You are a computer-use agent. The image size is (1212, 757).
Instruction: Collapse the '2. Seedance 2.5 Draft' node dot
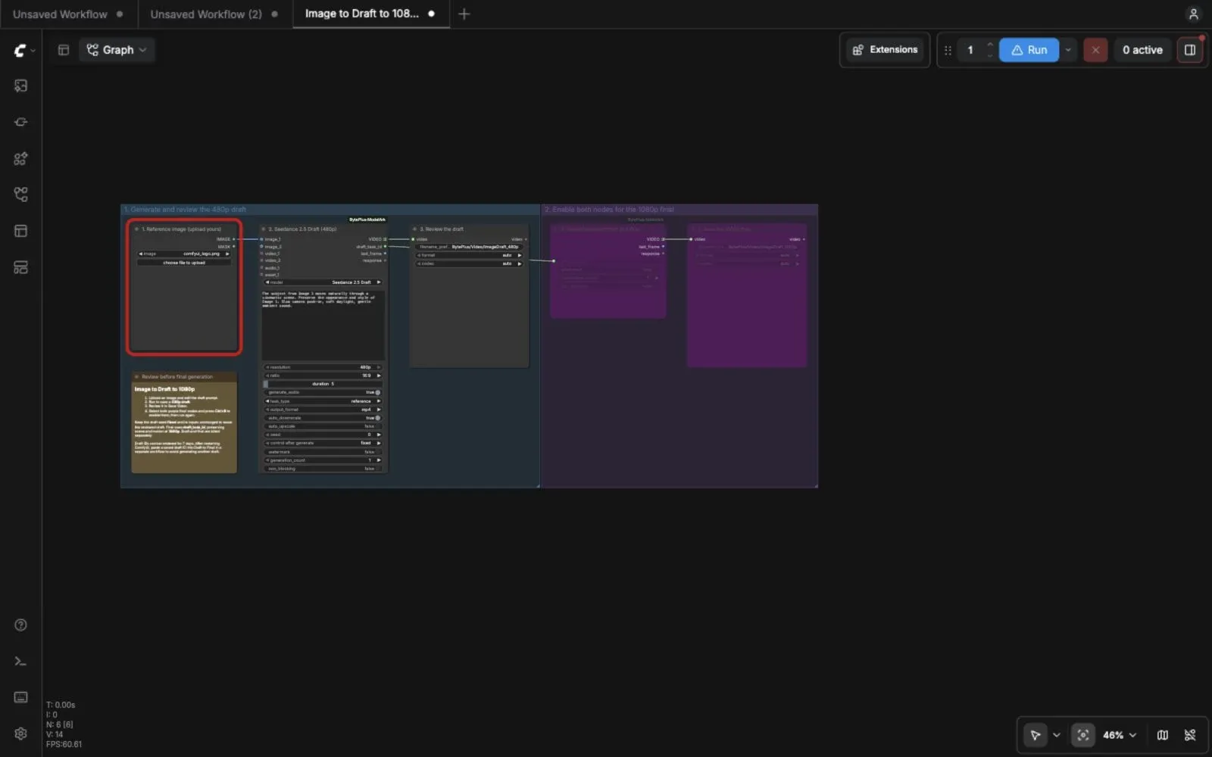tap(264, 229)
